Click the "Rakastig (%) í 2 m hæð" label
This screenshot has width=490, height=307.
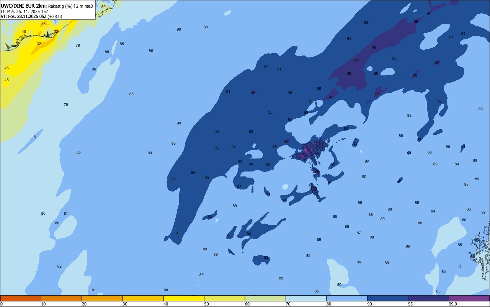coord(71,6)
